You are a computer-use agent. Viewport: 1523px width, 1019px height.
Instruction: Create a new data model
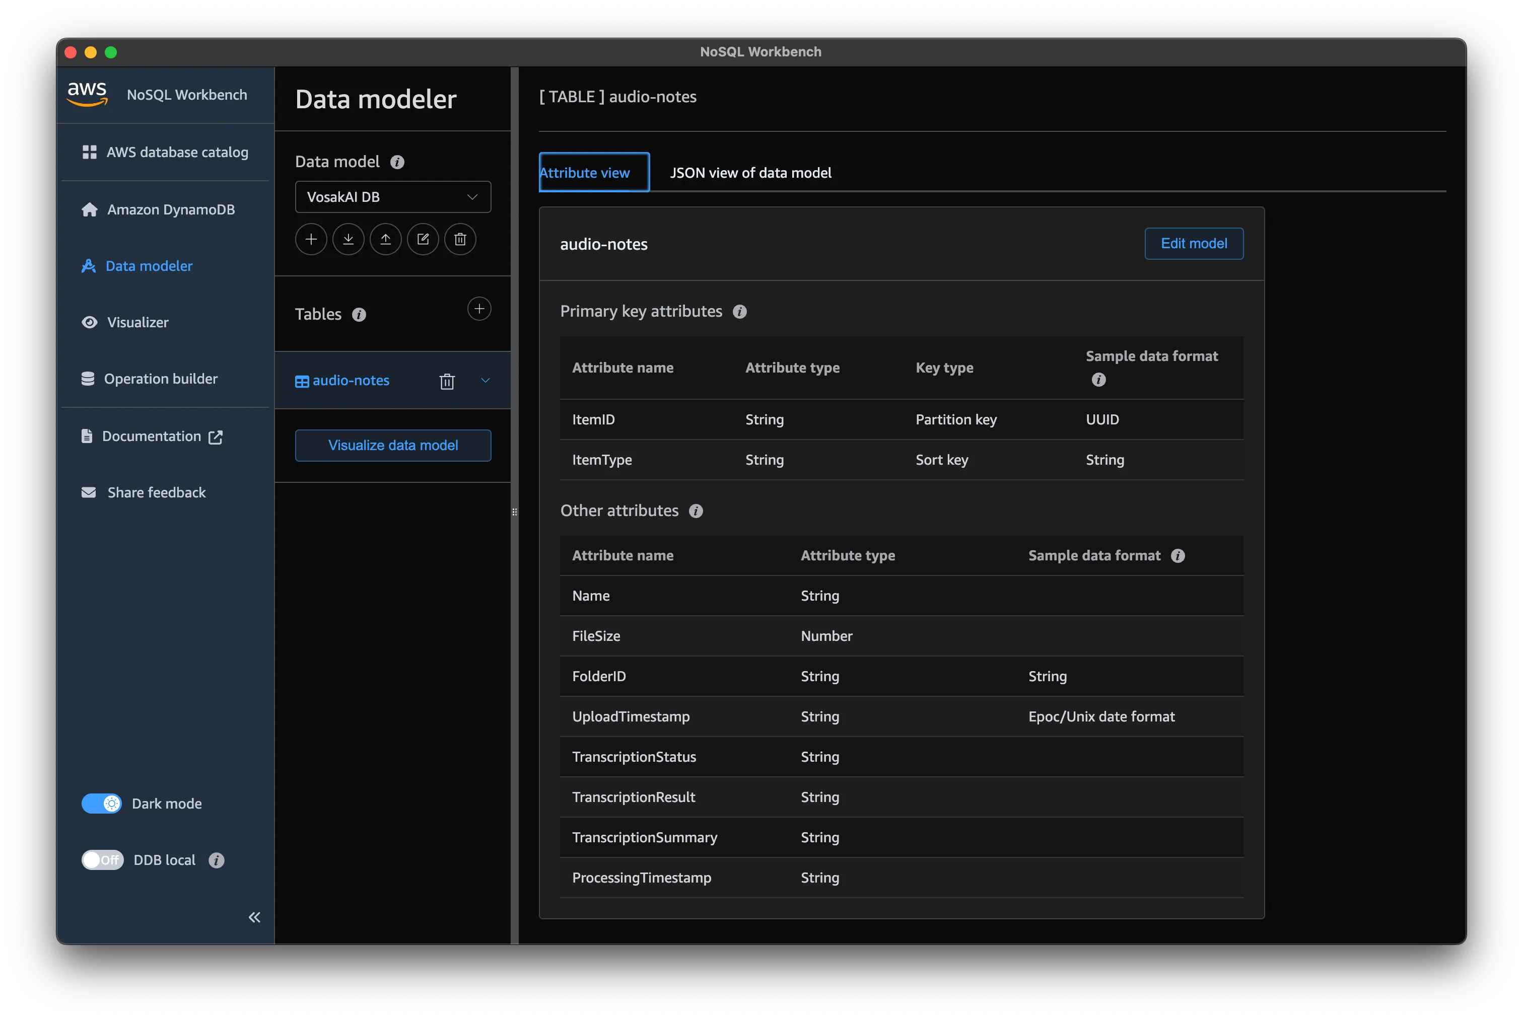pyautogui.click(x=311, y=239)
